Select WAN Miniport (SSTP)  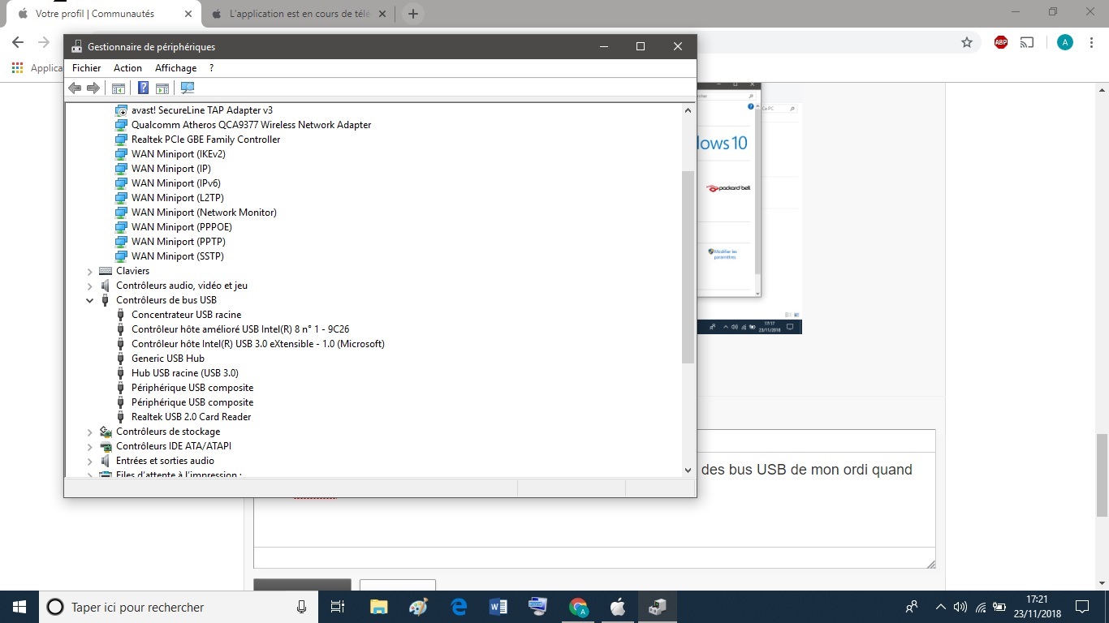tap(178, 256)
